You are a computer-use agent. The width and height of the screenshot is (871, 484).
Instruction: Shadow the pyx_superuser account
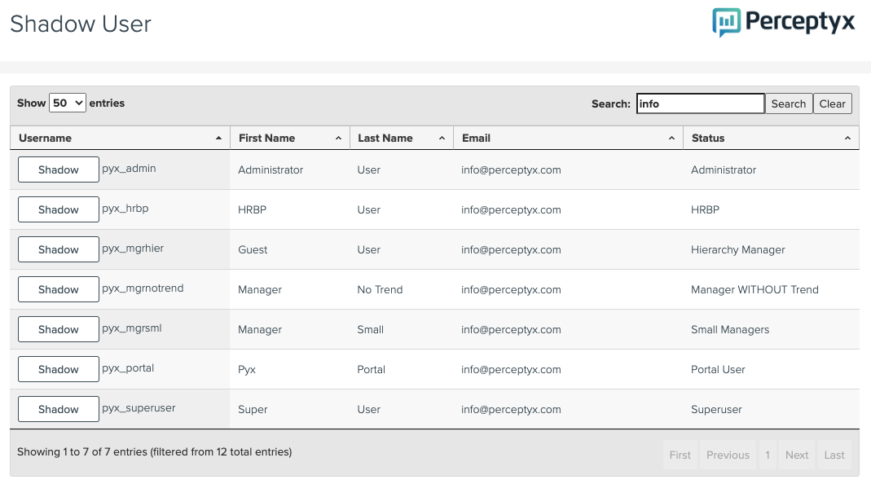[x=58, y=409]
